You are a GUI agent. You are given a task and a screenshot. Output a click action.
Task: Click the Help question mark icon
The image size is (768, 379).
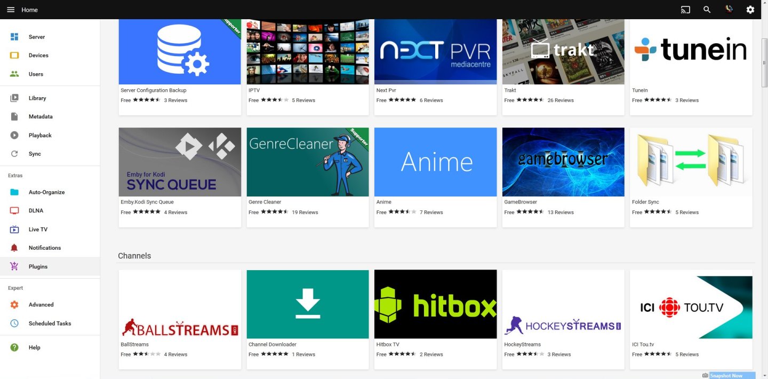point(14,348)
